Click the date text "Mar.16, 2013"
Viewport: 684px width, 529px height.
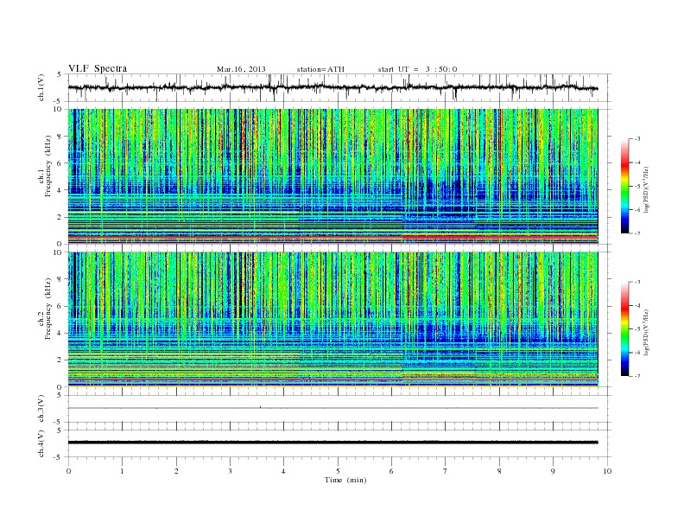[241, 69]
